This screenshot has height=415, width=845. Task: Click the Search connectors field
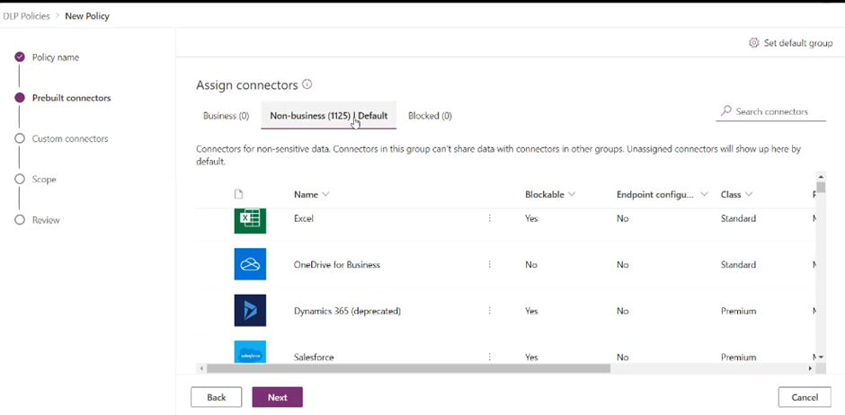(771, 112)
